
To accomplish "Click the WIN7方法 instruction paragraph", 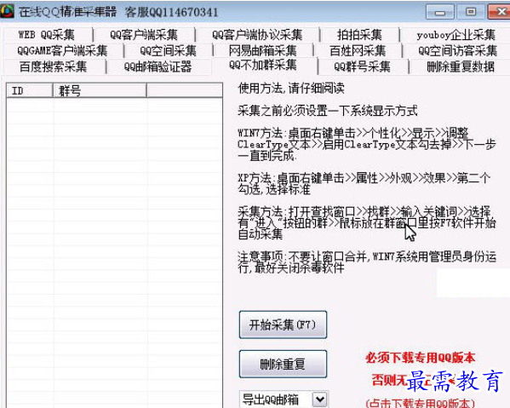I will click(367, 144).
